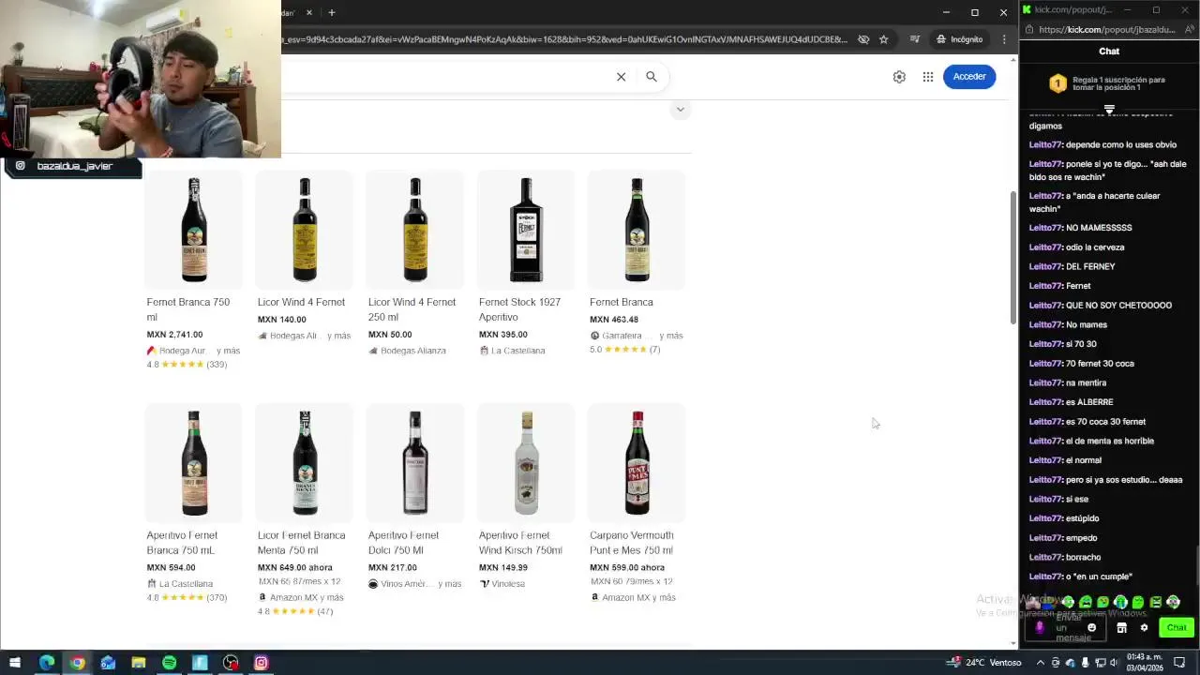Open Microsoft Edge from taskbar
1200x675 pixels.
click(46, 663)
